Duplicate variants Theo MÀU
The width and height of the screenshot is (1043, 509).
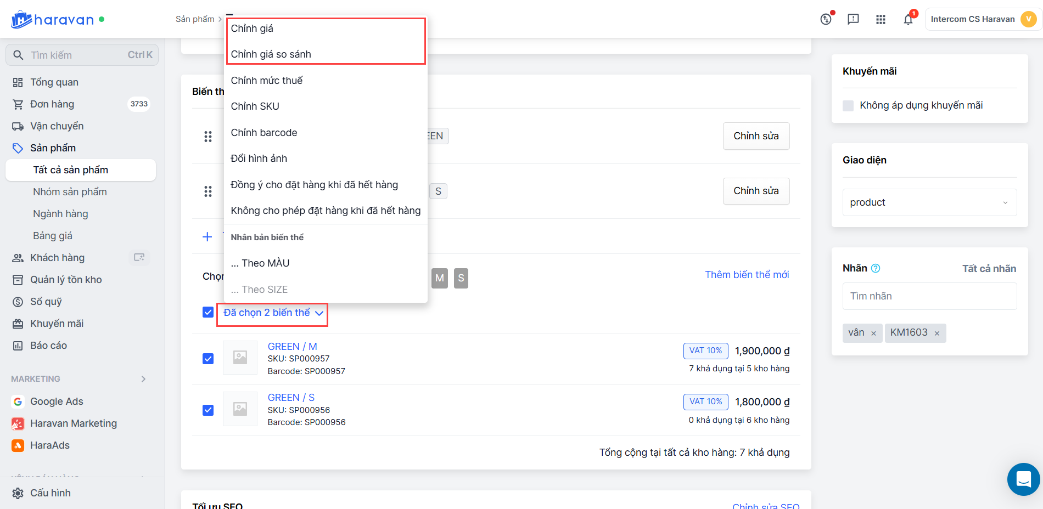coord(326,263)
